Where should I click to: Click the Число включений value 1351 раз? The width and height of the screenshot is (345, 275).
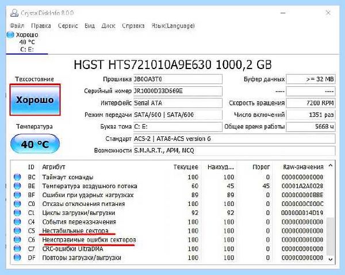pyautogui.click(x=310, y=114)
